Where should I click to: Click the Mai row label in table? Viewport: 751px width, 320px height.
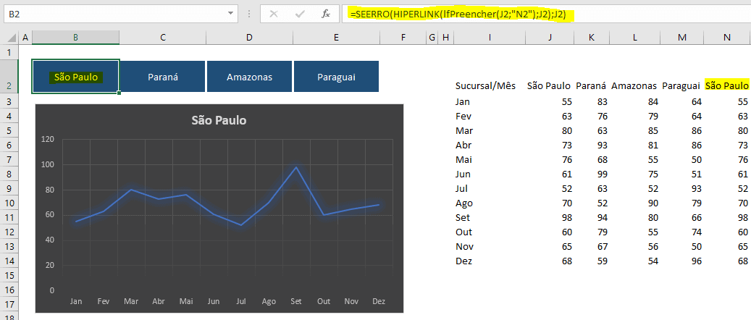tap(463, 159)
